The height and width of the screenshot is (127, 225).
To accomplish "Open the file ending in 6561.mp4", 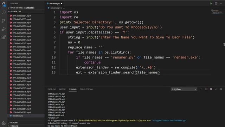I will click(22, 40).
